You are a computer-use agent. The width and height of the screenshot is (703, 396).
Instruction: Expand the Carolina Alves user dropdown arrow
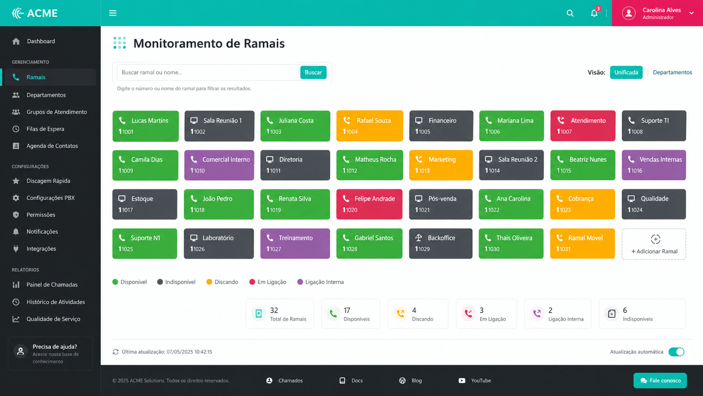click(x=691, y=13)
